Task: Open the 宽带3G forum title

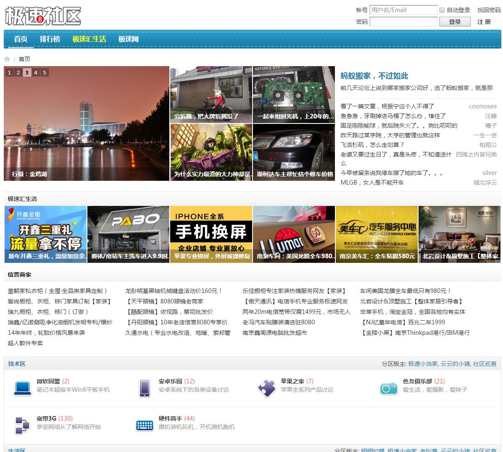Action: (x=46, y=419)
